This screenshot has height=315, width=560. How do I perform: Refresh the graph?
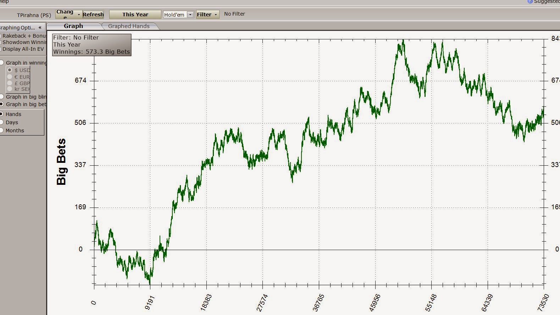click(x=93, y=15)
